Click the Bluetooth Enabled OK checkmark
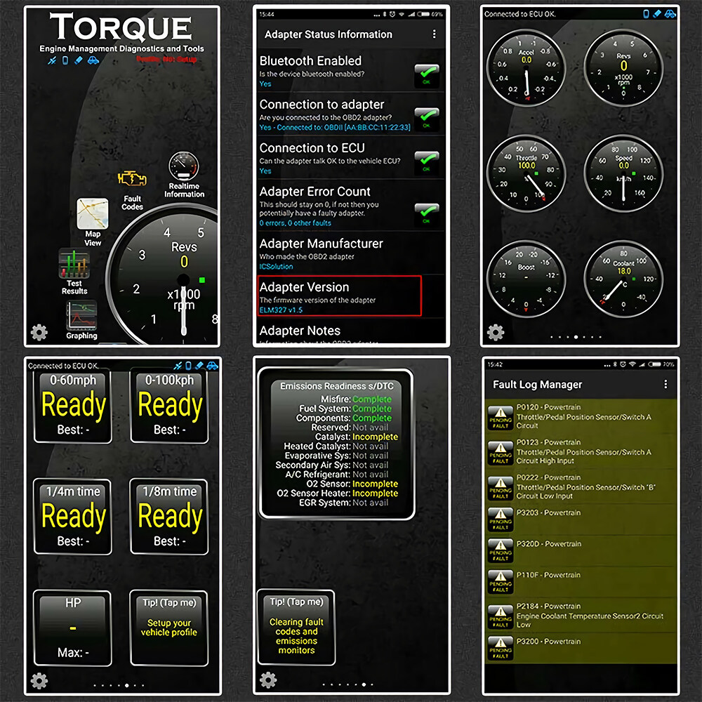Screen dimensions: 702x702 (426, 74)
